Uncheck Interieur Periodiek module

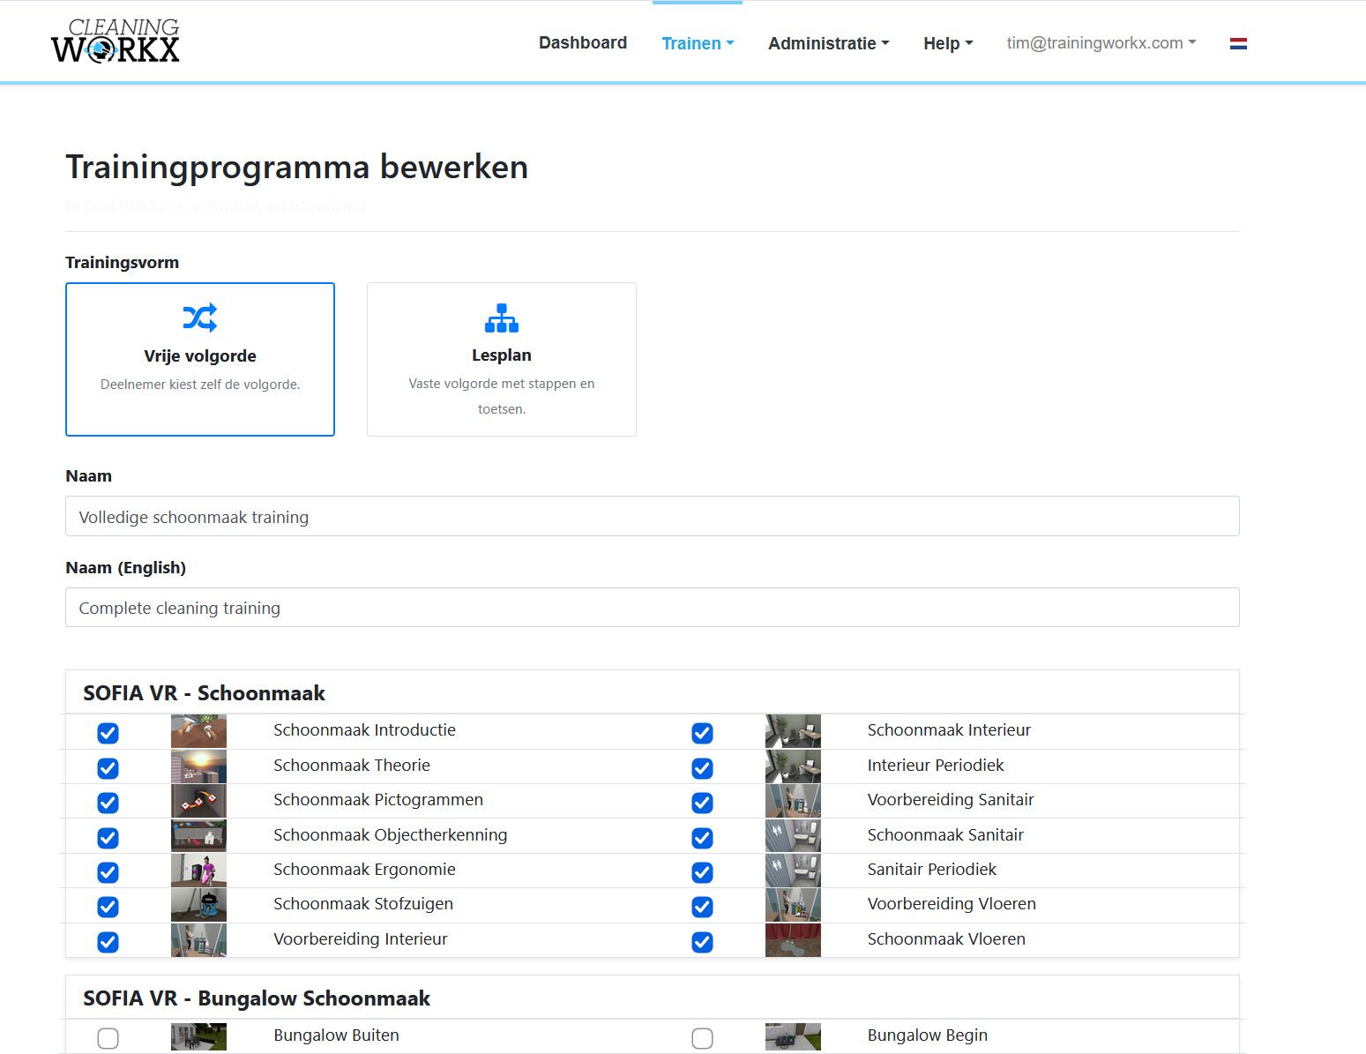702,768
